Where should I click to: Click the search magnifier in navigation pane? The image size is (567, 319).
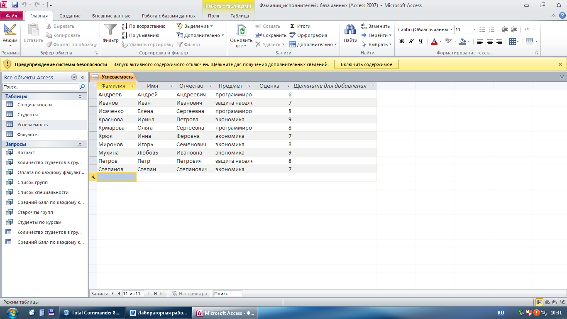[83, 87]
